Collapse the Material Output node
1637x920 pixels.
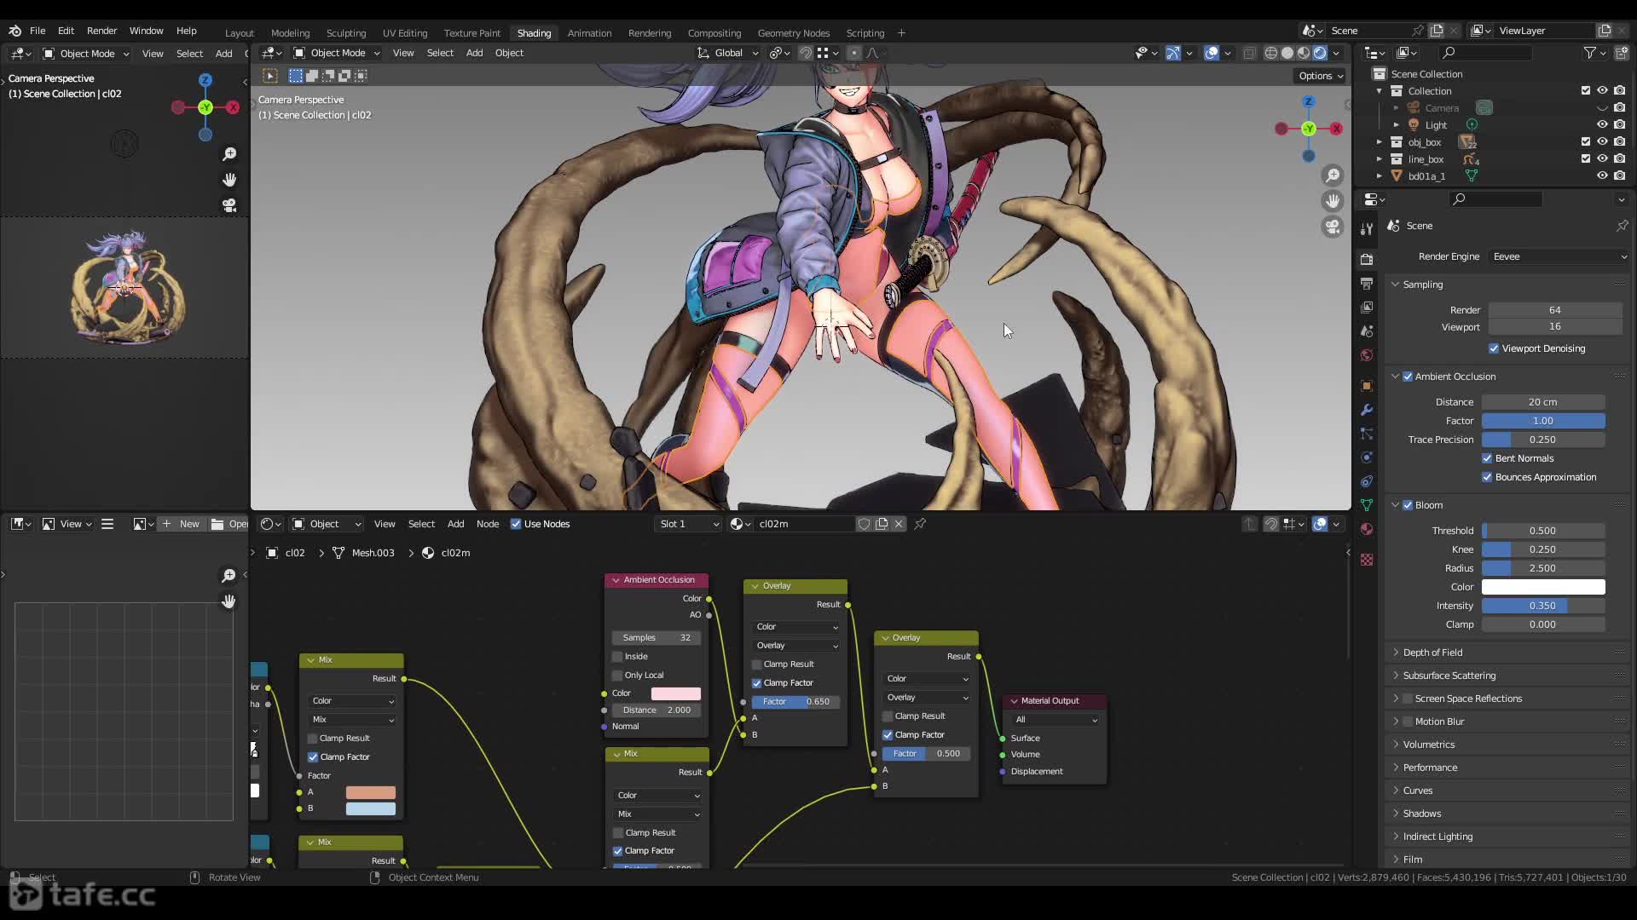pos(1014,701)
